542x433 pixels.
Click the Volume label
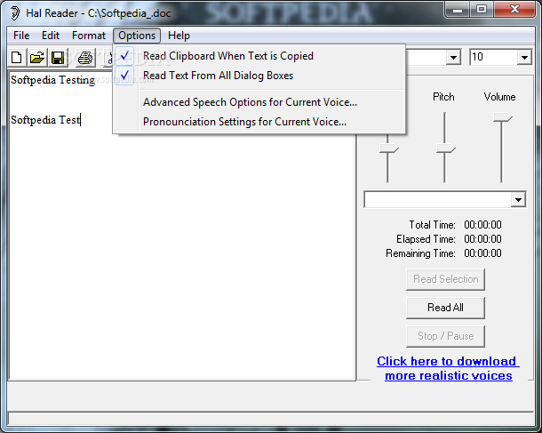click(499, 97)
